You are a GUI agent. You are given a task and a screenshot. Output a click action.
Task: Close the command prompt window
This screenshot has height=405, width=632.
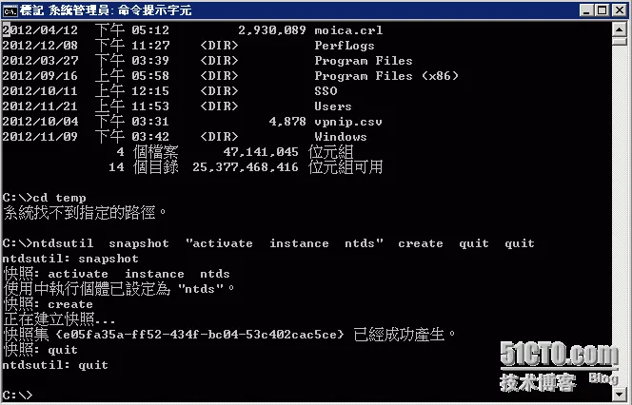coord(619,10)
